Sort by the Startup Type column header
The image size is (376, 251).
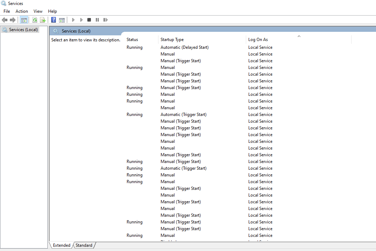coord(172,40)
